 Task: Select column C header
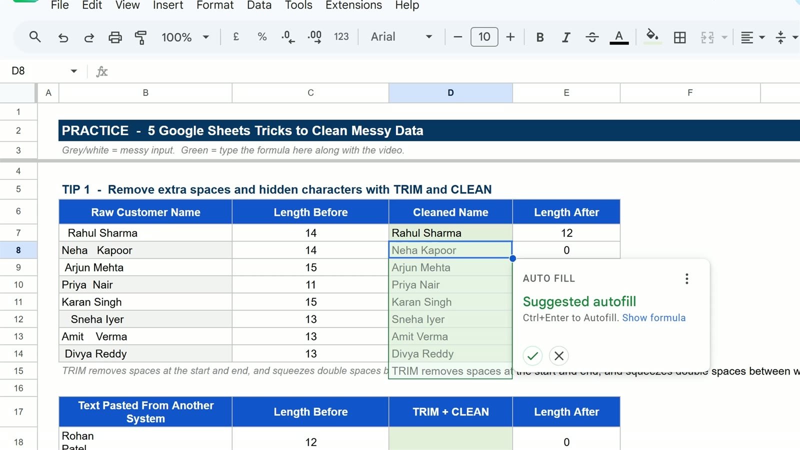pos(310,93)
